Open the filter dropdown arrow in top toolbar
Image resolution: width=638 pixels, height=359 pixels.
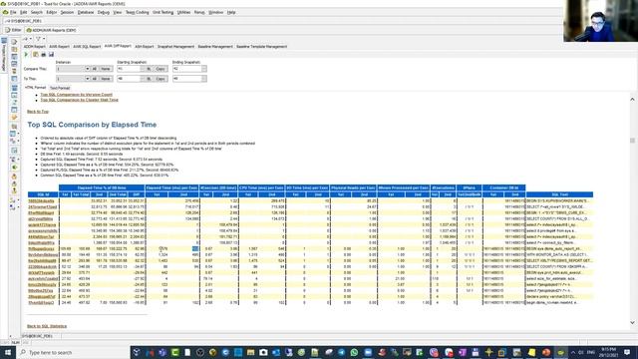(x=44, y=39)
